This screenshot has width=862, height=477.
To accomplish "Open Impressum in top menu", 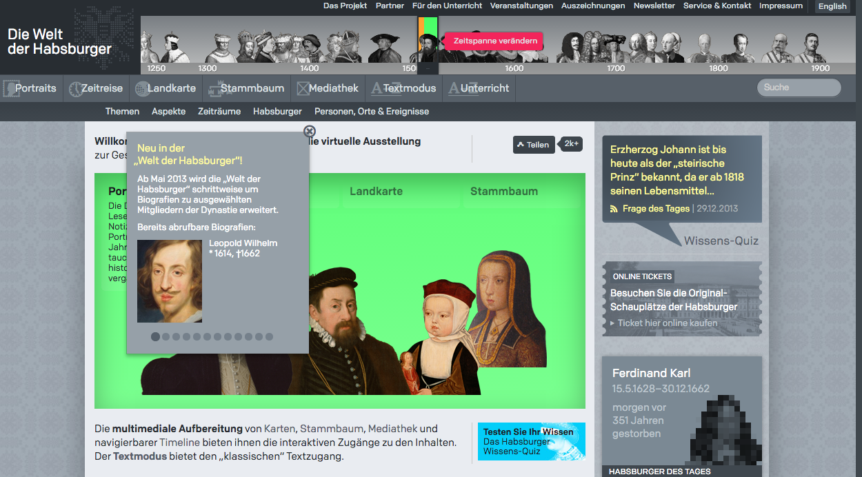I will [781, 6].
